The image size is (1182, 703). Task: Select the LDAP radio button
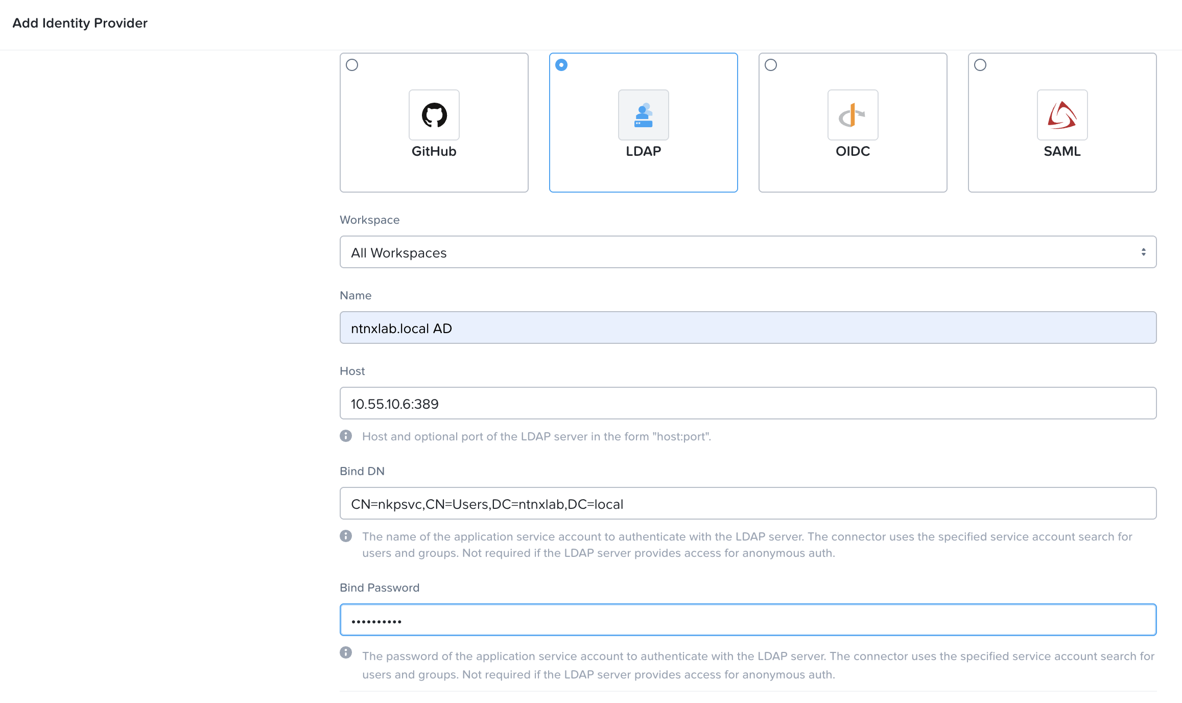(x=561, y=65)
